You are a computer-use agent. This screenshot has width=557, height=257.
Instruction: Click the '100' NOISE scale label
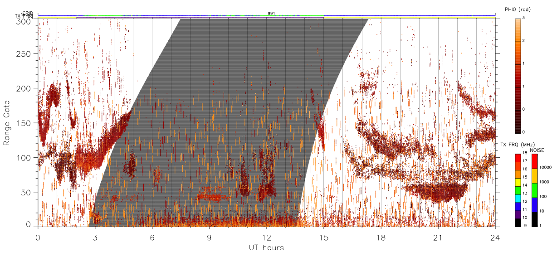pos(543,196)
